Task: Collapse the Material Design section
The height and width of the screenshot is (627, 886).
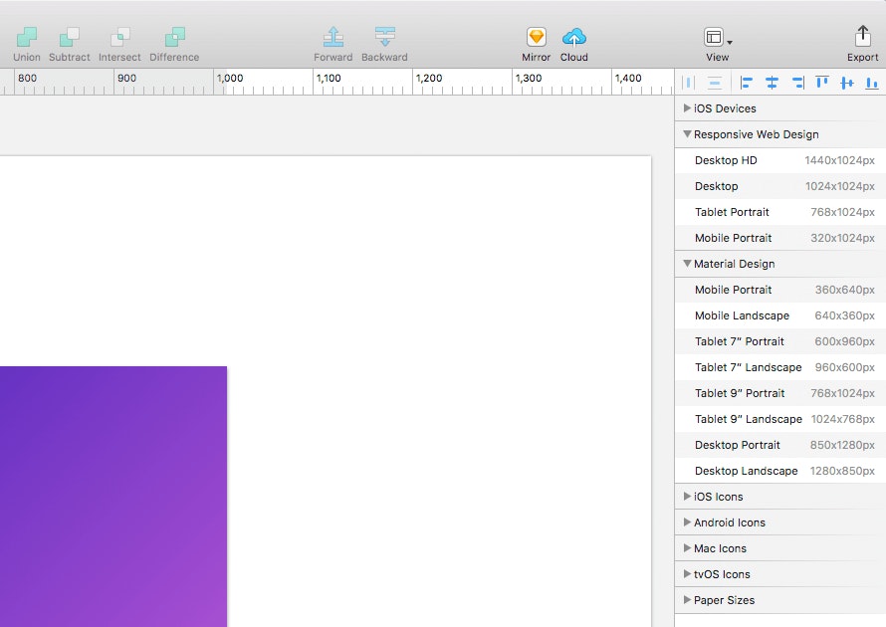Action: [x=687, y=264]
